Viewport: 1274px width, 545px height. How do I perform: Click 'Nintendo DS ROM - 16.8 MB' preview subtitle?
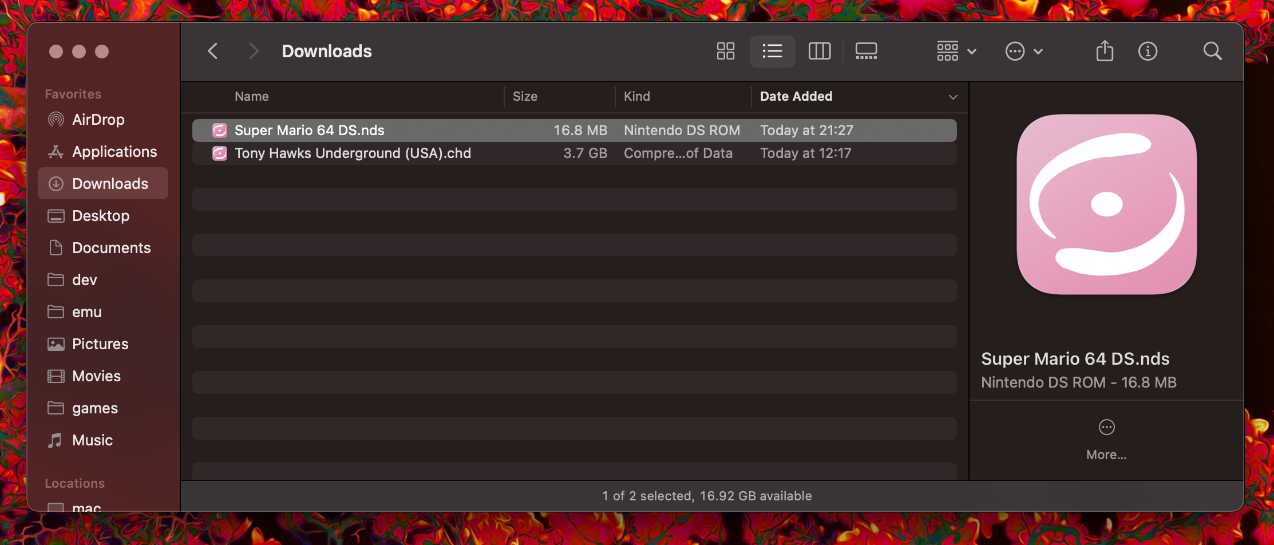click(1079, 382)
